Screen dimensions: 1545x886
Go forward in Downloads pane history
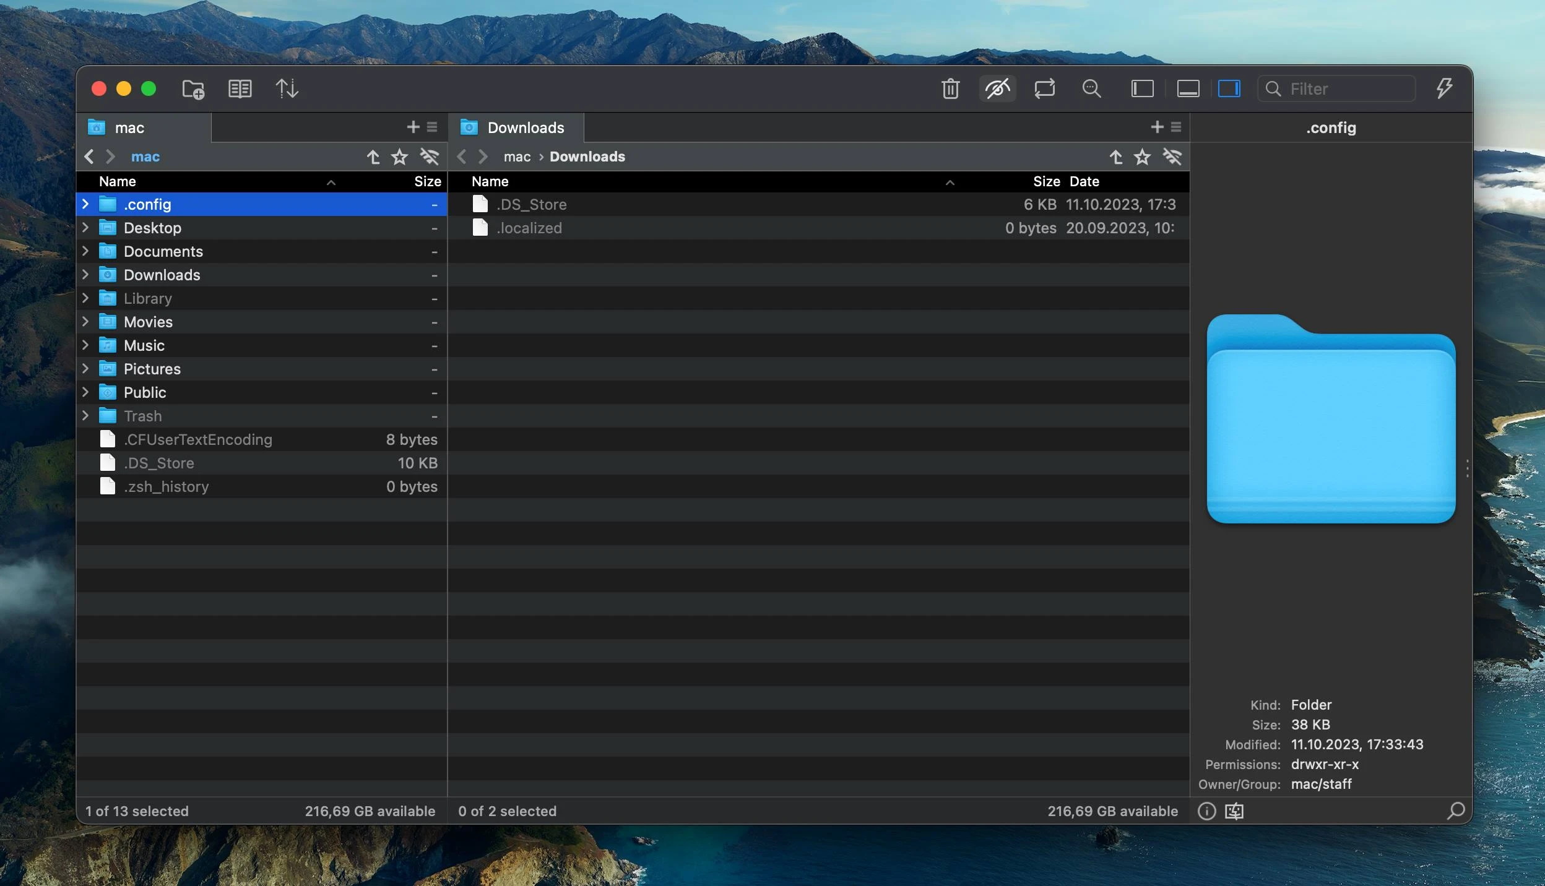coord(483,157)
